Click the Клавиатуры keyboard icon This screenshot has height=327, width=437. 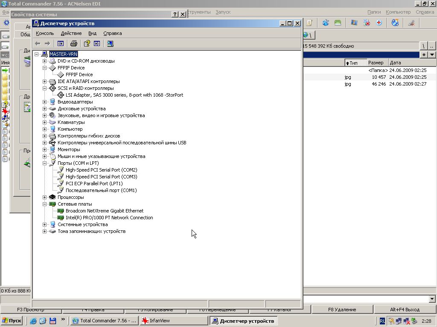click(52, 122)
